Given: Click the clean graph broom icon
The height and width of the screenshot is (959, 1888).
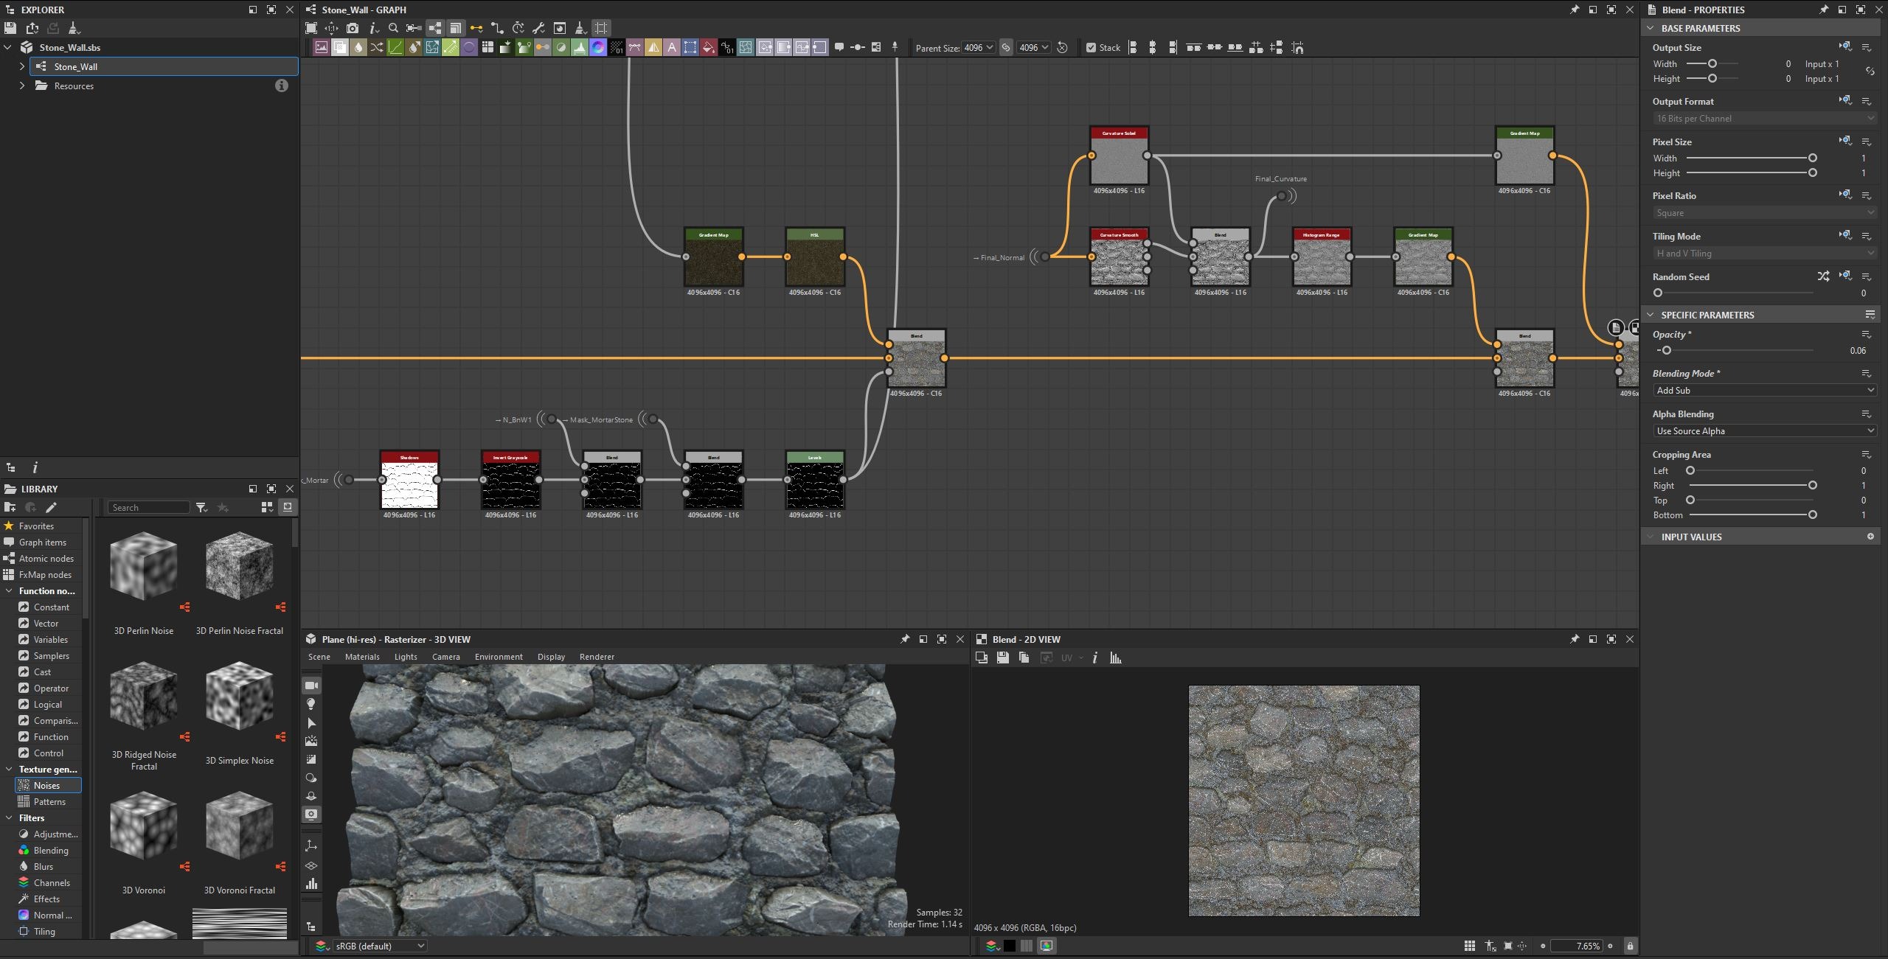Looking at the screenshot, I should [580, 28].
